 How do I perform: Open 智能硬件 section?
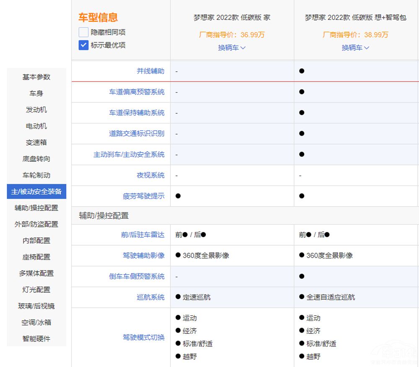pos(36,339)
